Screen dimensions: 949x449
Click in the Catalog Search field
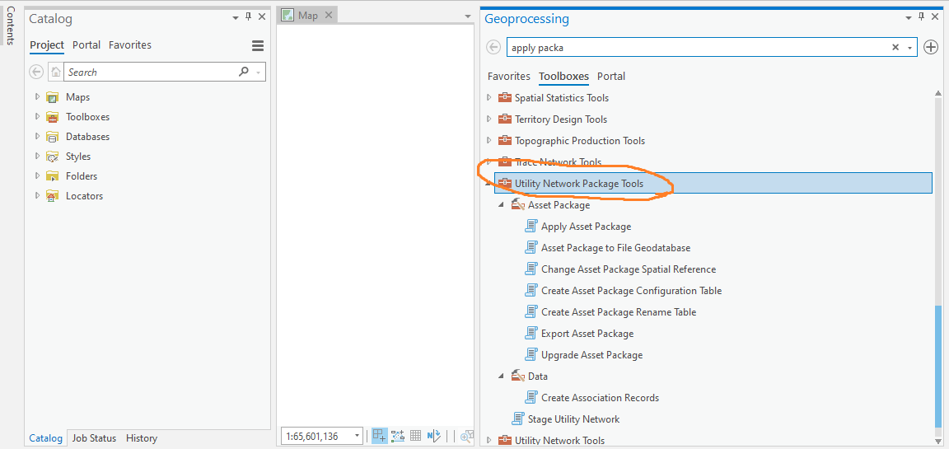[x=152, y=72]
